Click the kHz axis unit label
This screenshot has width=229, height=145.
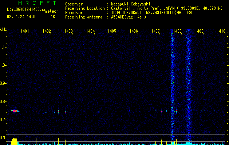click(3, 29)
